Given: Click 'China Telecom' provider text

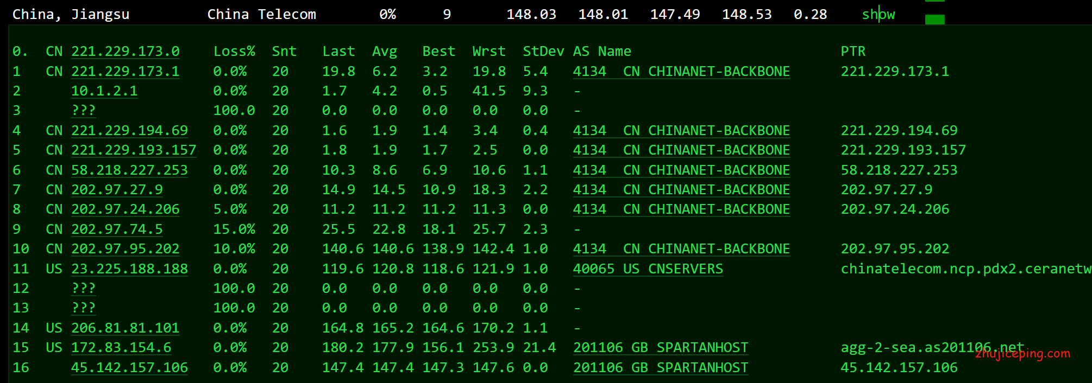Looking at the screenshot, I should click(x=262, y=15).
